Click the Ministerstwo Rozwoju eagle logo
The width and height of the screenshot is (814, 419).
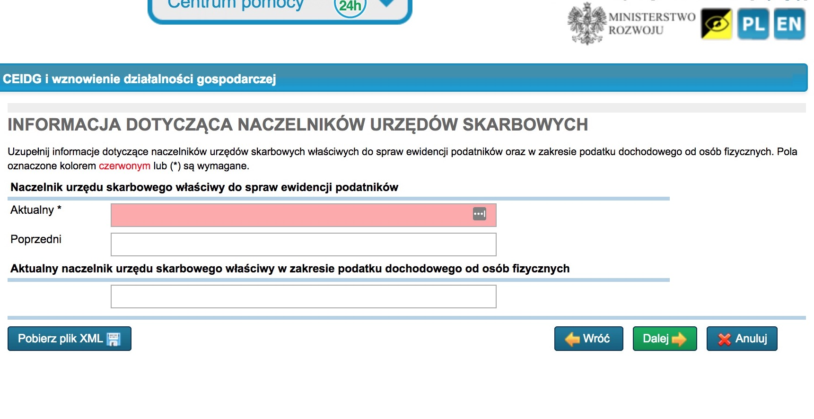pos(587,24)
